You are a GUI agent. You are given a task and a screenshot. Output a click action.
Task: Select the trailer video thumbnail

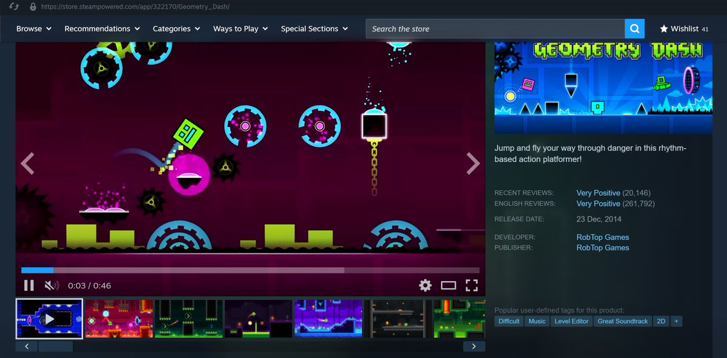50,319
